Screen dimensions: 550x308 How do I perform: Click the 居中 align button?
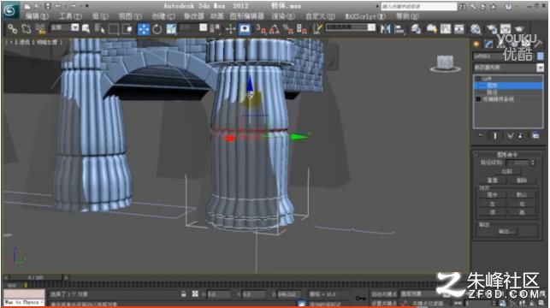coord(493,195)
